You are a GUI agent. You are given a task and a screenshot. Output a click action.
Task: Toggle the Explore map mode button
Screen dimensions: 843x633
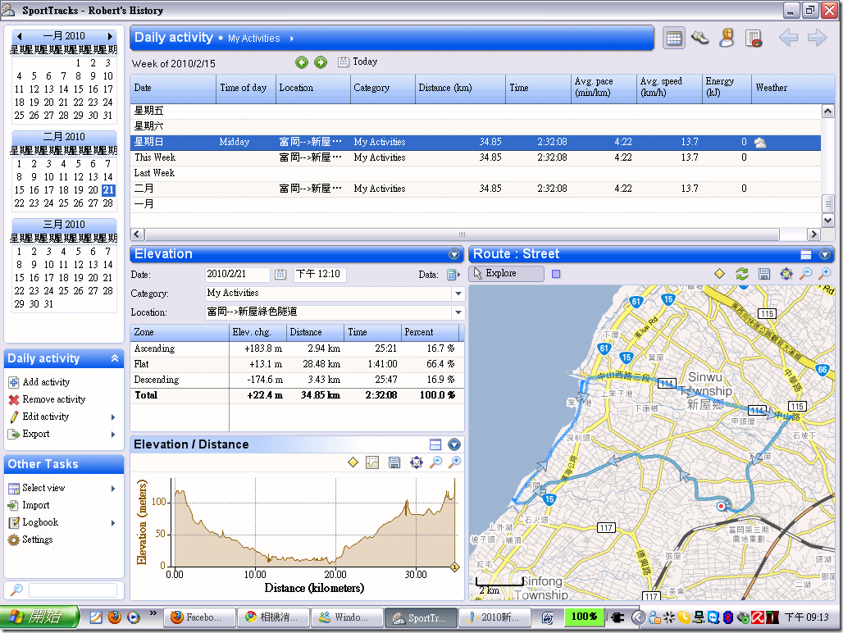click(507, 274)
